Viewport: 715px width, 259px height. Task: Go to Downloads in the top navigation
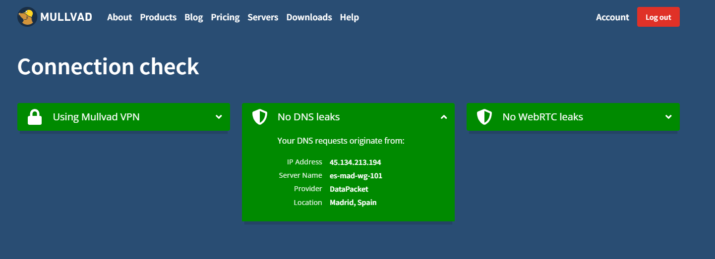(309, 17)
